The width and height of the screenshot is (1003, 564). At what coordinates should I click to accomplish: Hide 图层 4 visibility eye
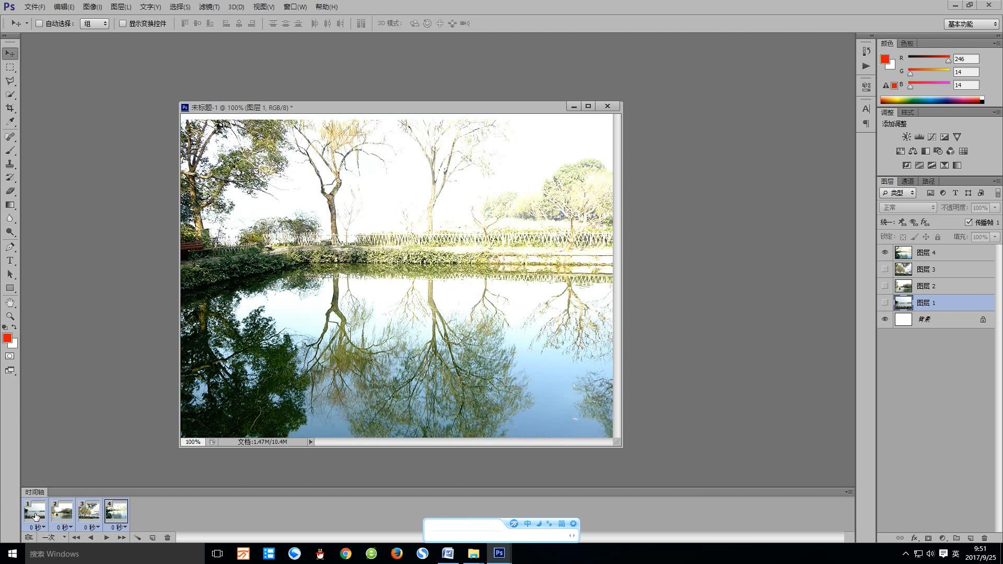[x=885, y=253]
